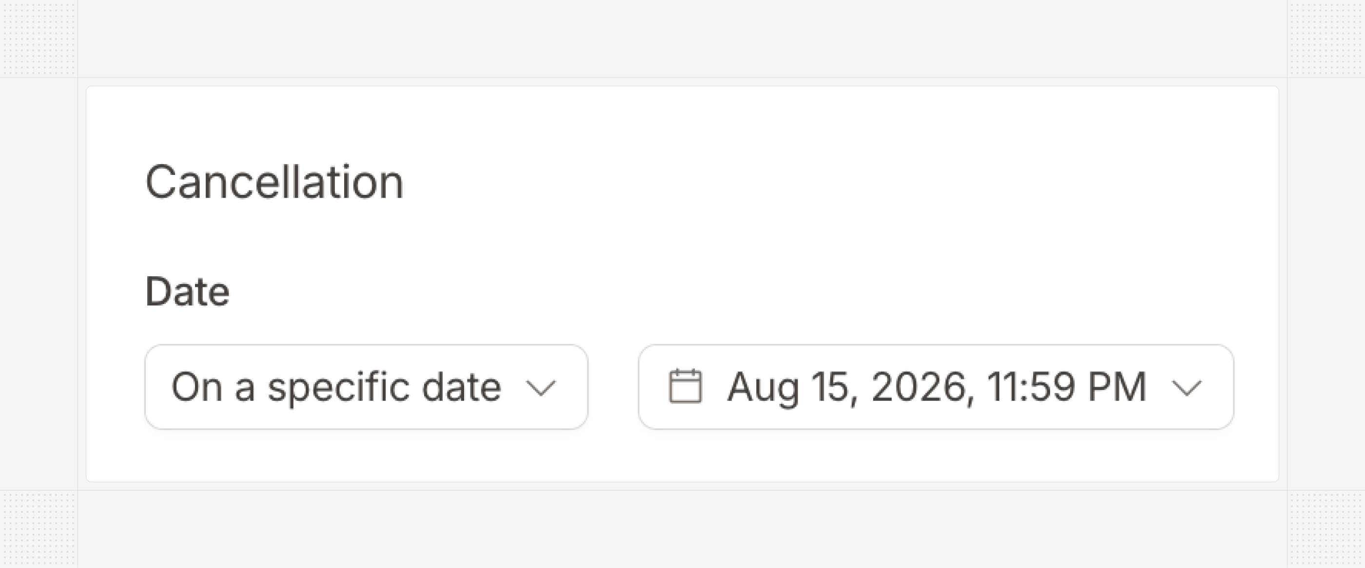Click the chevron next to 'On a specific date'

541,388
